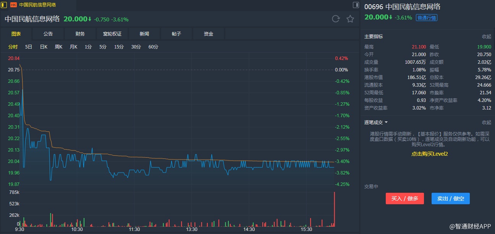Click the 21.100 highest price value
Screen dimensions: 495x234
point(419,47)
